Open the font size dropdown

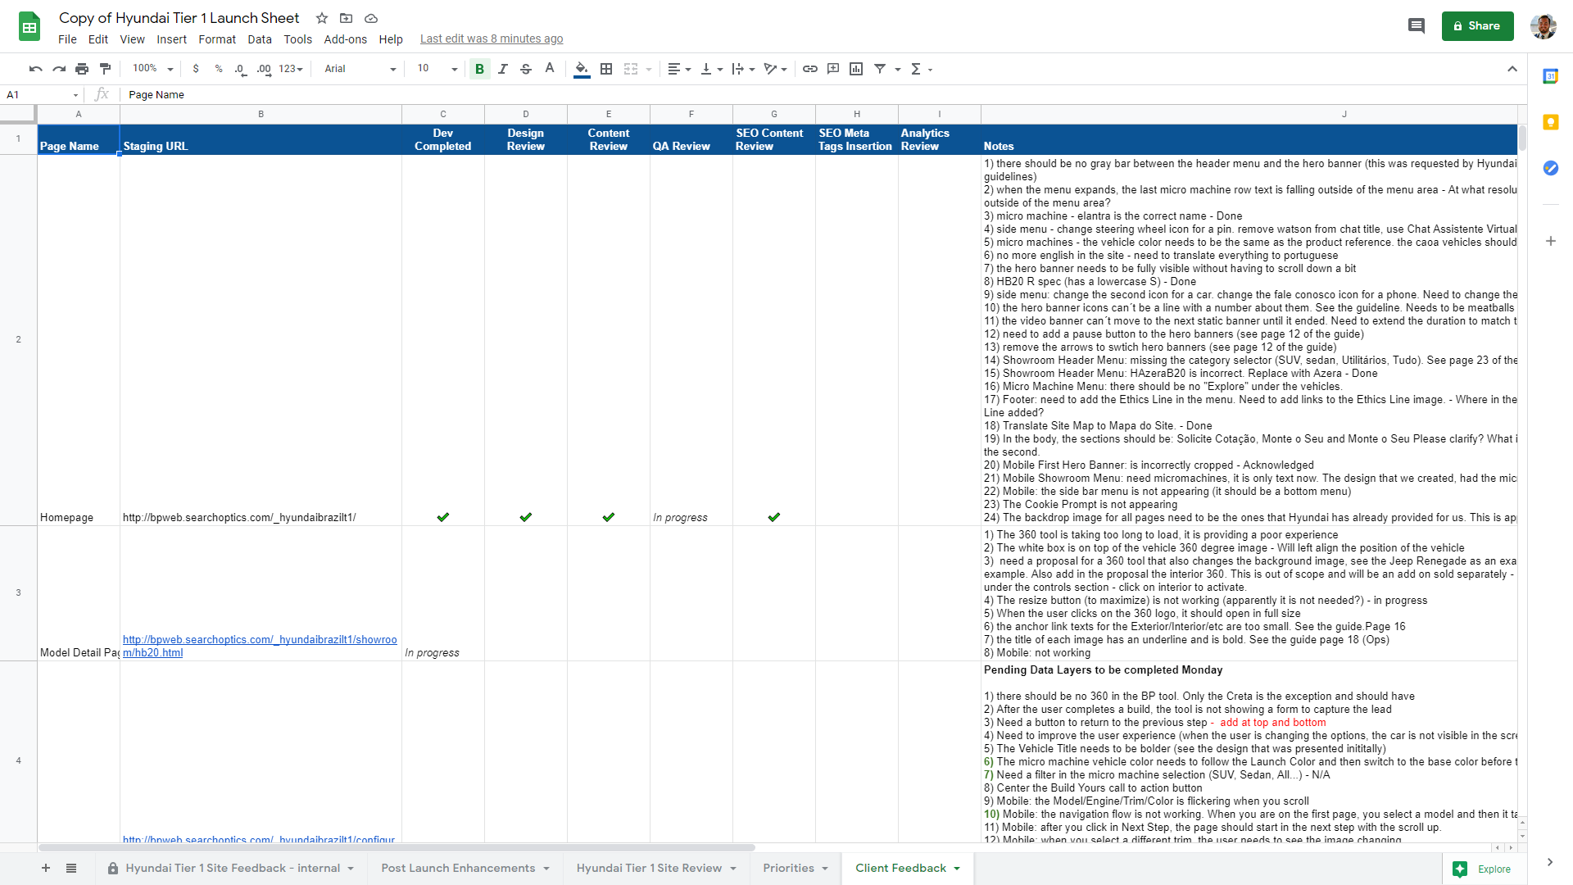click(437, 69)
